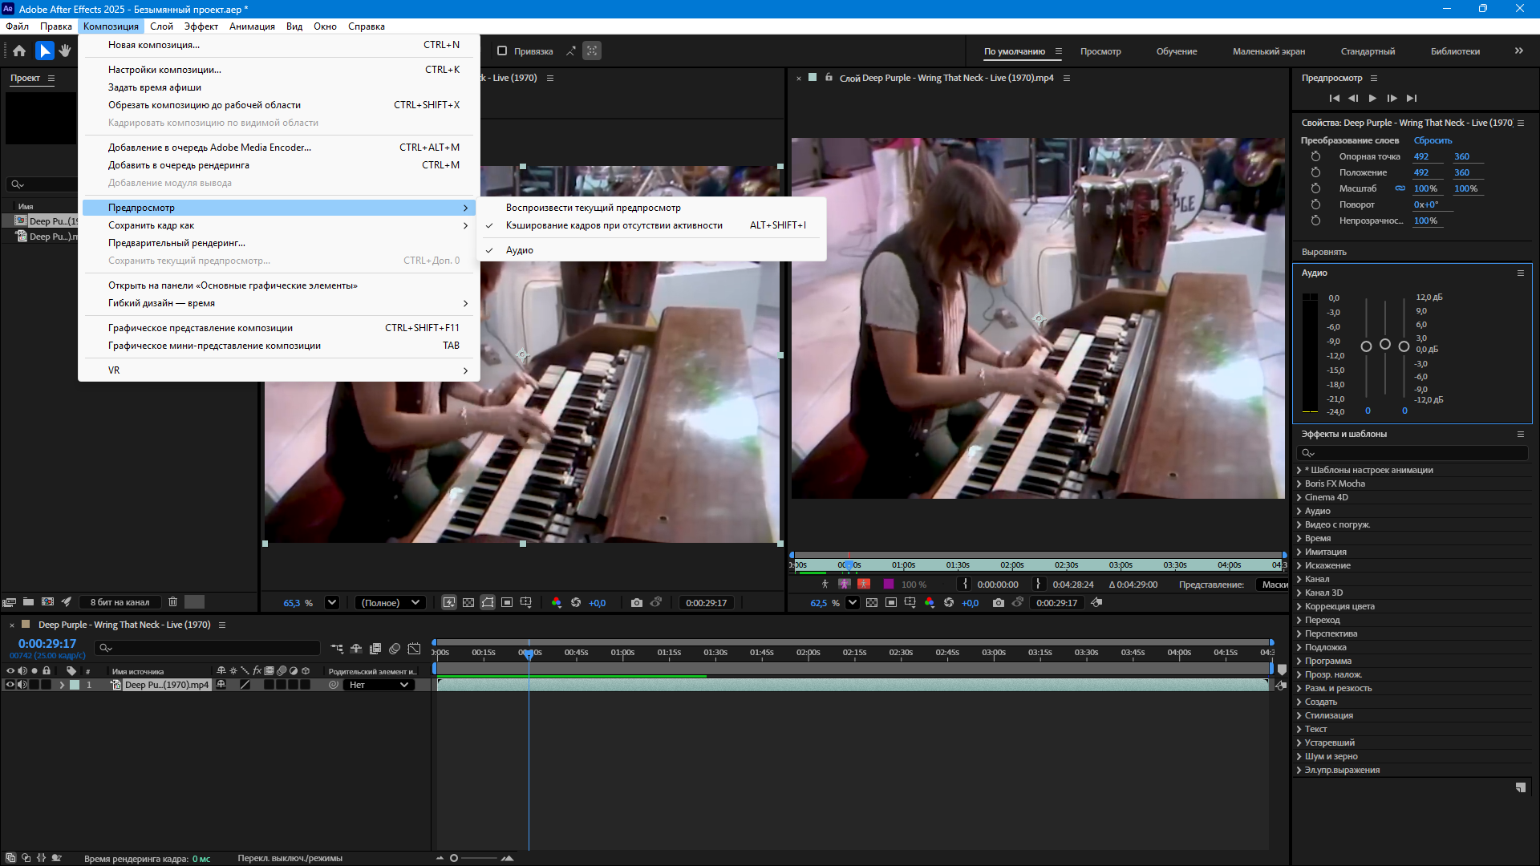Open Представление dropdown showing Маски

pos(1273,585)
